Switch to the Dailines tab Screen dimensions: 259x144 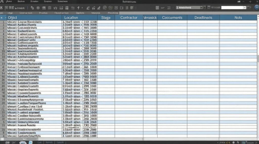pyautogui.click(x=80, y=13)
